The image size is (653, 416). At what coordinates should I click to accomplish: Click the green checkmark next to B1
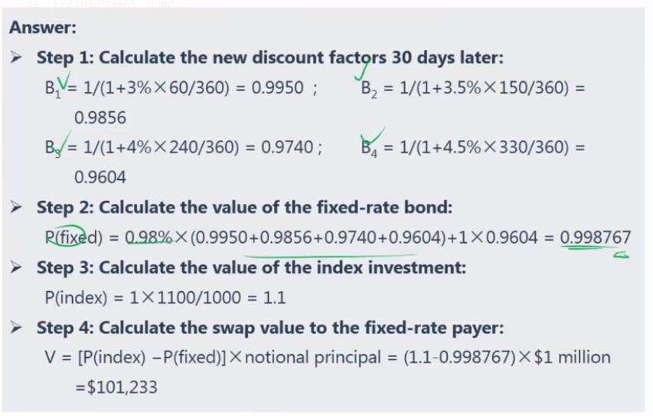coord(64,81)
